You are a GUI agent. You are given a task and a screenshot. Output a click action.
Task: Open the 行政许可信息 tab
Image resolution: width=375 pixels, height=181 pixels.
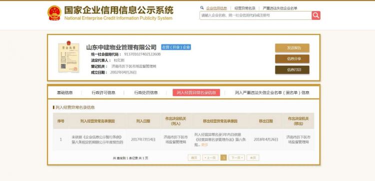pyautogui.click(x=103, y=93)
